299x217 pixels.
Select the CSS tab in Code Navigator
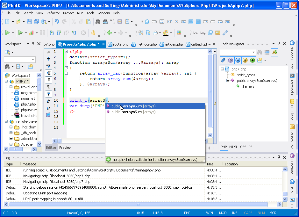pyautogui.click(x=243, y=147)
